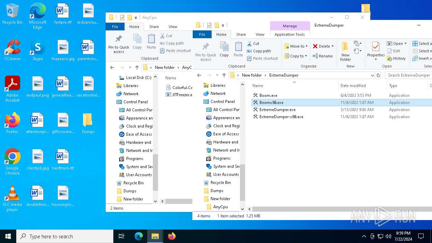Click Paste shortcut in ExtremeDumper ribbon

pos(262,58)
